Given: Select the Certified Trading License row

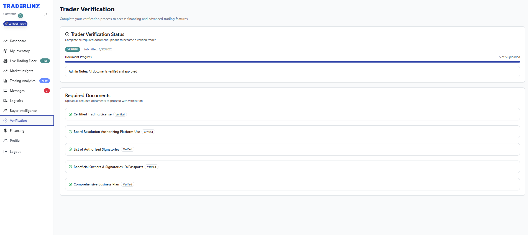Looking at the screenshot, I should coord(292,114).
